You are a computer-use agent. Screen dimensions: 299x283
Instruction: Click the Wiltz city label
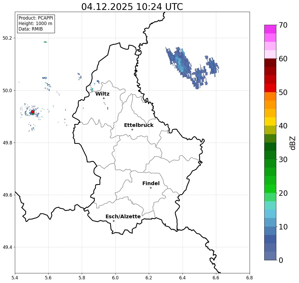point(102,94)
